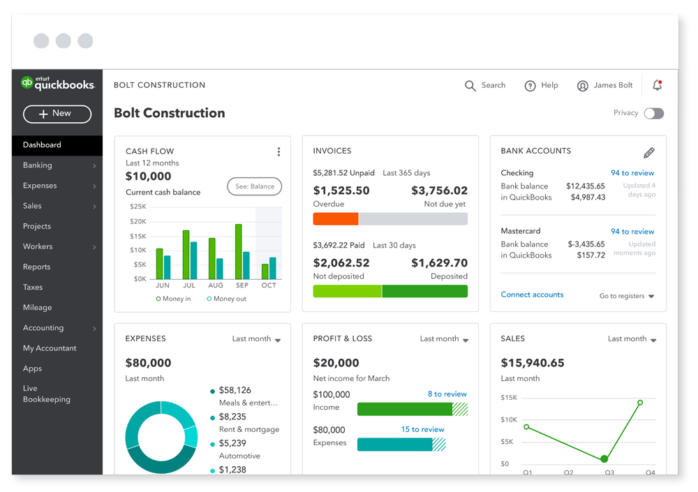Click the $1,525.50 overdue amount

point(341,191)
